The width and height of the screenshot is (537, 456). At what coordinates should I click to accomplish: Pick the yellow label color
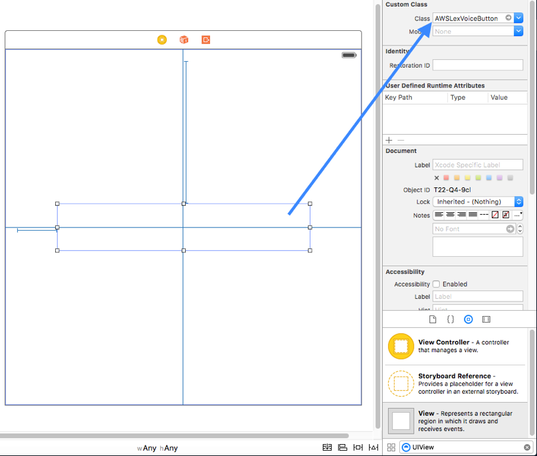[467, 177]
